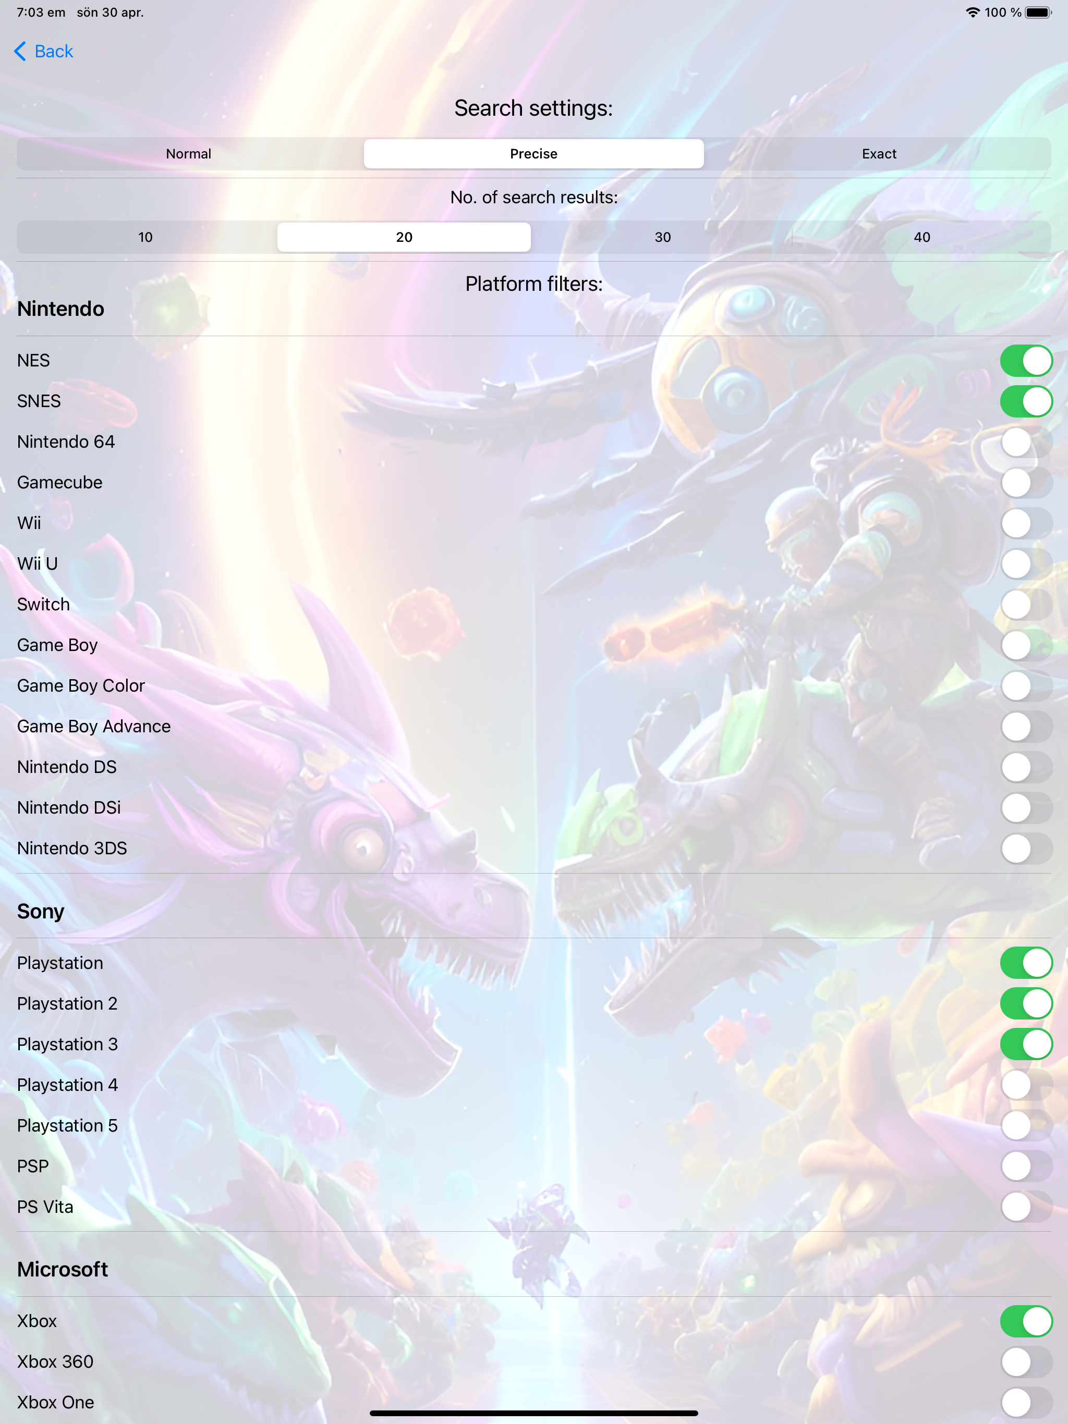Screen dimensions: 1068x1424
Task: Enable the Xbox One filter
Action: [x=1026, y=1403]
